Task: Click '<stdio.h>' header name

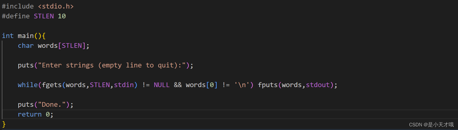Action: pos(56,6)
